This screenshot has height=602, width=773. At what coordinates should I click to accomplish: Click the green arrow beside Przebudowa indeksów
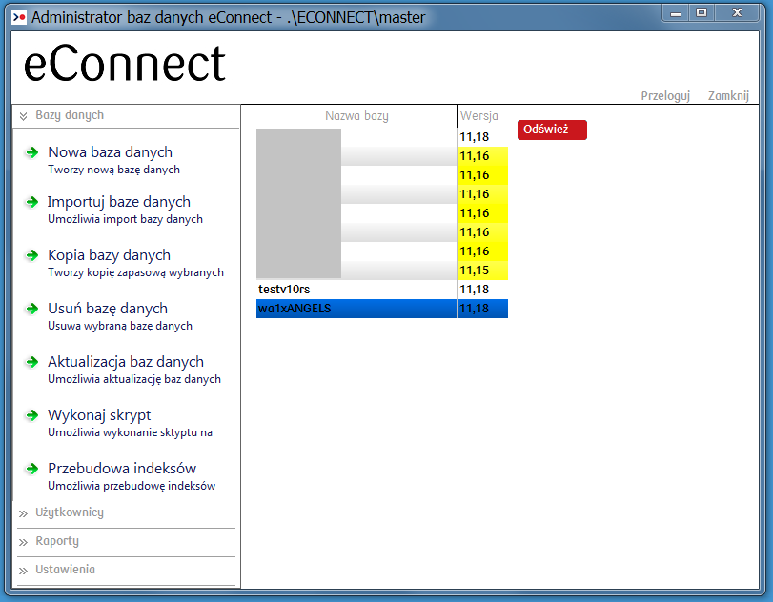tap(32, 469)
